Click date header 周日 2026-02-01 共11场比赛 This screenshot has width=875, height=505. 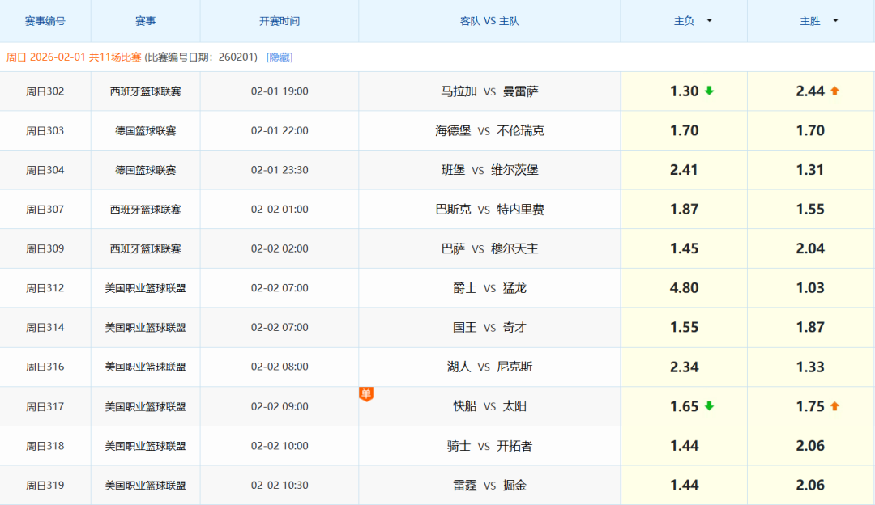click(x=74, y=57)
